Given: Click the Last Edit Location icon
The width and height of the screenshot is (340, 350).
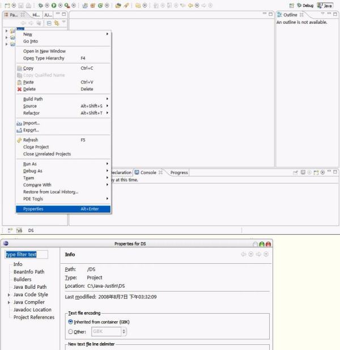Looking at the screenshot, I should pyautogui.click(x=183, y=5).
